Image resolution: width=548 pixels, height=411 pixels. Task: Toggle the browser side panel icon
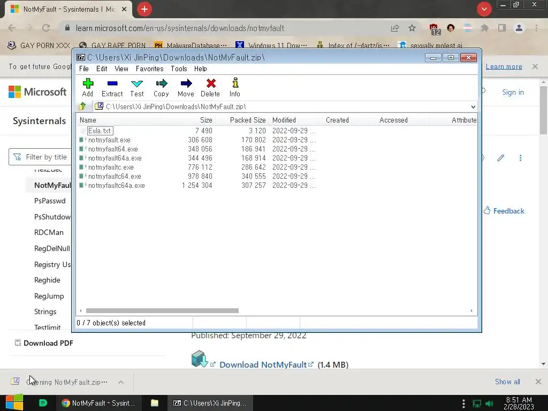502,28
